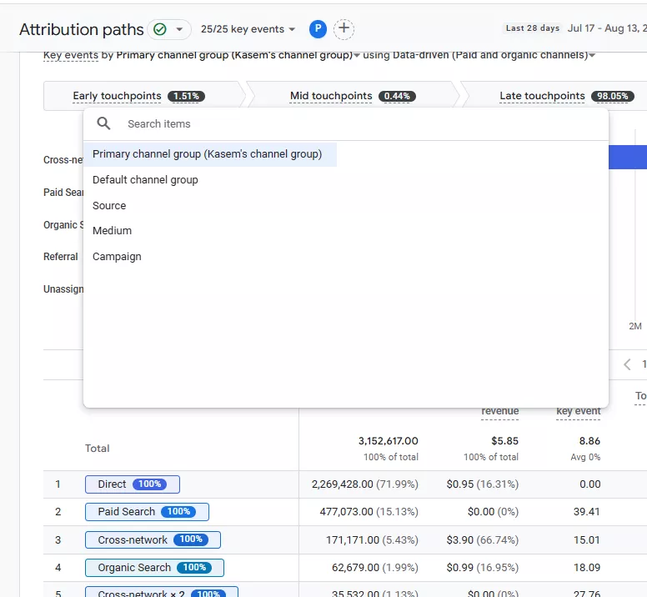Switch to the Late touchpoints tab

click(554, 96)
